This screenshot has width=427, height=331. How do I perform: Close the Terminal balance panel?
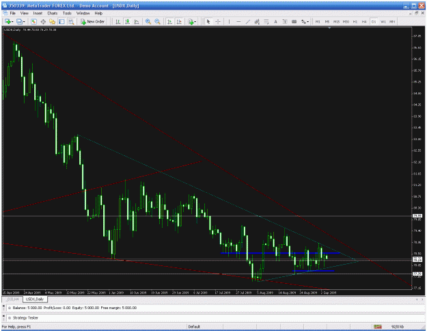(3, 306)
